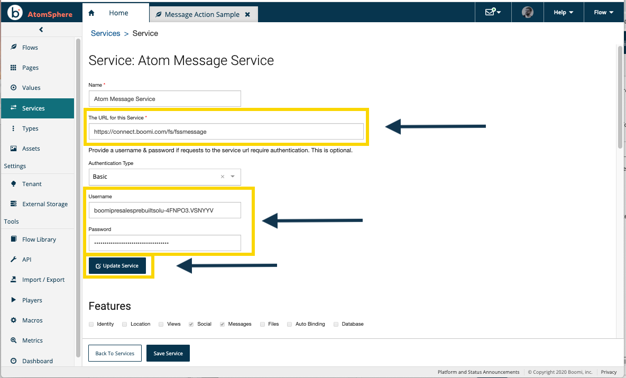
Task: Enable the Auto Binding feature
Action: point(289,324)
